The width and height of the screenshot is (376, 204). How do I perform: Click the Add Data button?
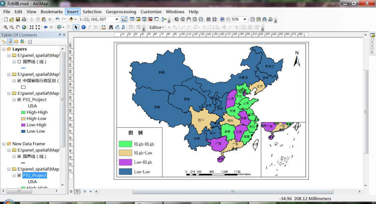[71, 19]
